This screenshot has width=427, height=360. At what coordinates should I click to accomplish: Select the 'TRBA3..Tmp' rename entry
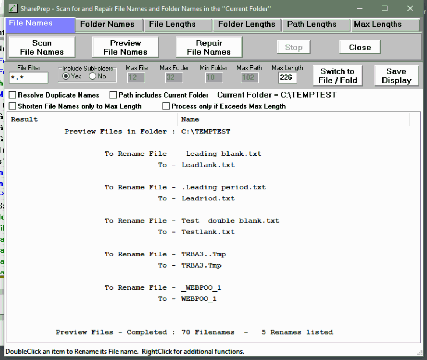(x=204, y=254)
